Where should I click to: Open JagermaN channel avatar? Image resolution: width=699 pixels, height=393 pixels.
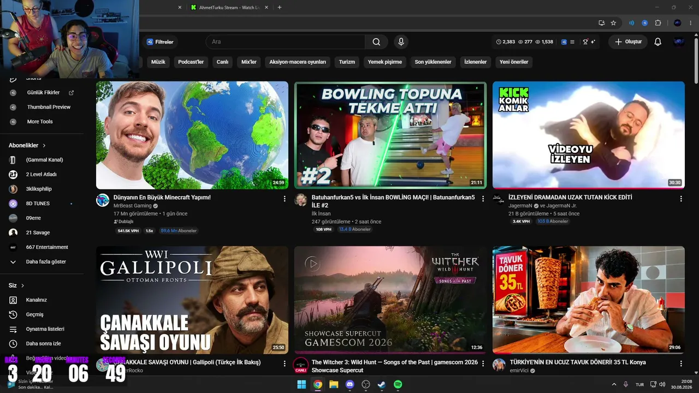(499, 200)
